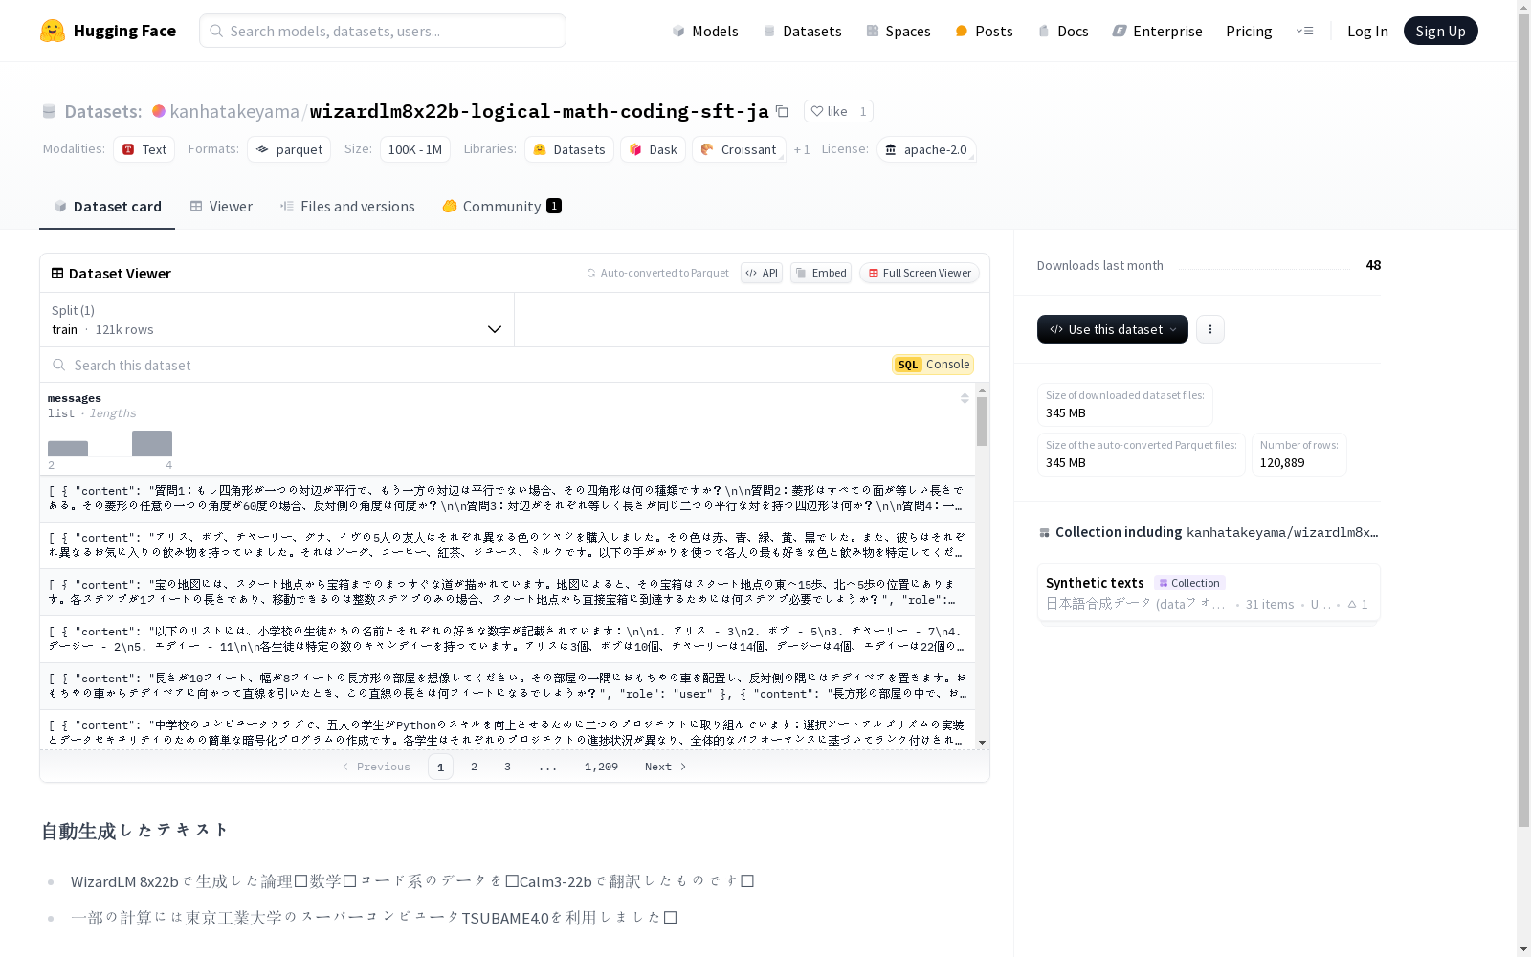Go to page 2 of dataset rows
The height and width of the screenshot is (957, 1531).
(x=474, y=767)
